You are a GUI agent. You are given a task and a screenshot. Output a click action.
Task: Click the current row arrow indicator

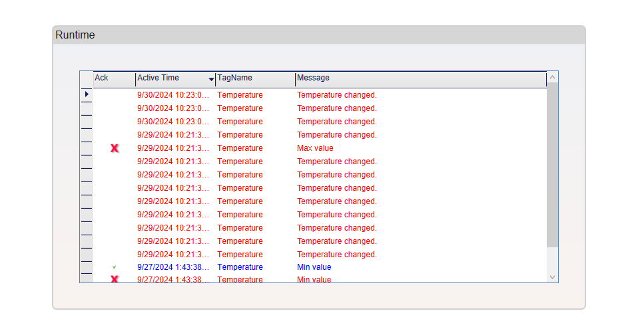pyautogui.click(x=87, y=95)
